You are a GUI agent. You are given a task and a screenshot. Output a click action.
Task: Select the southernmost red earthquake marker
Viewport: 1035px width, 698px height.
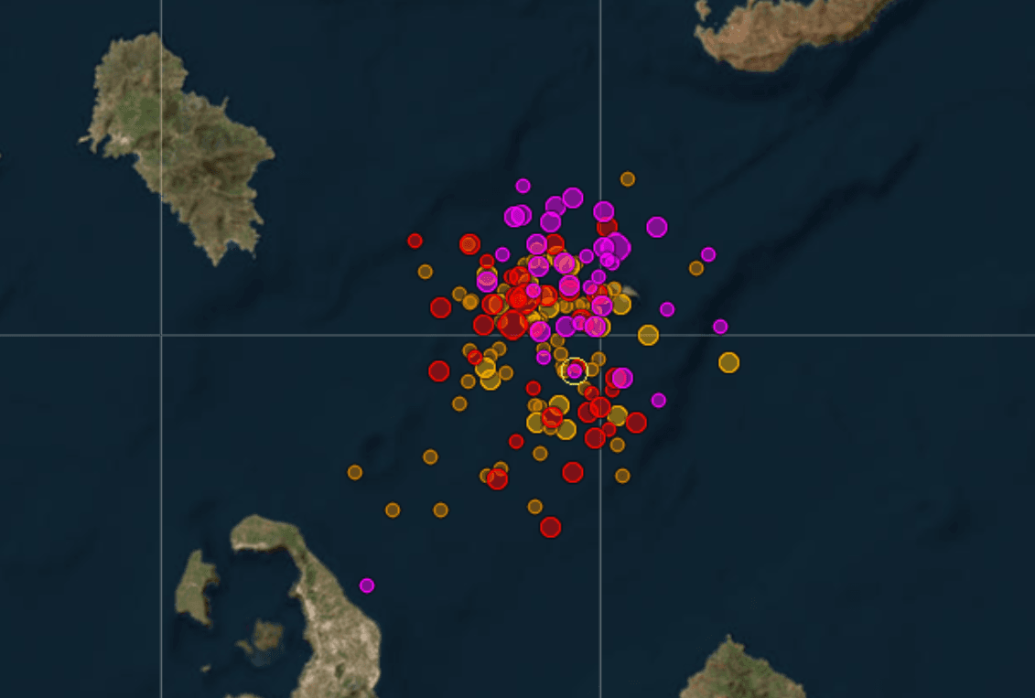pos(550,527)
